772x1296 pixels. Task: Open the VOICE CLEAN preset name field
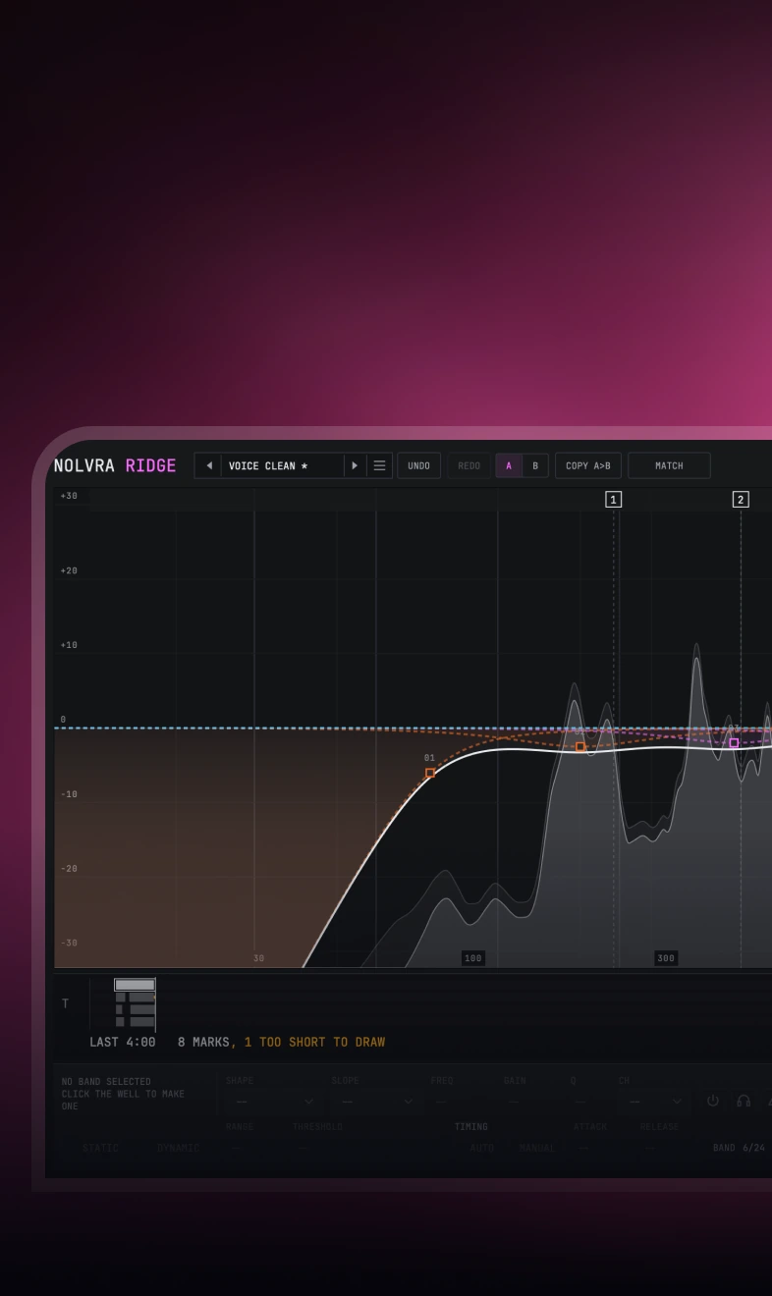[282, 465]
